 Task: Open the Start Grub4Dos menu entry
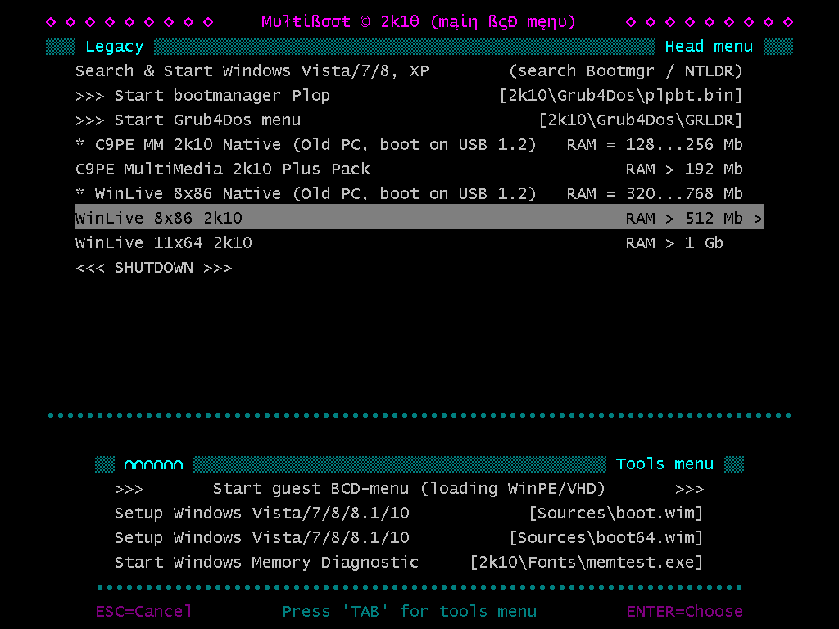tap(409, 120)
